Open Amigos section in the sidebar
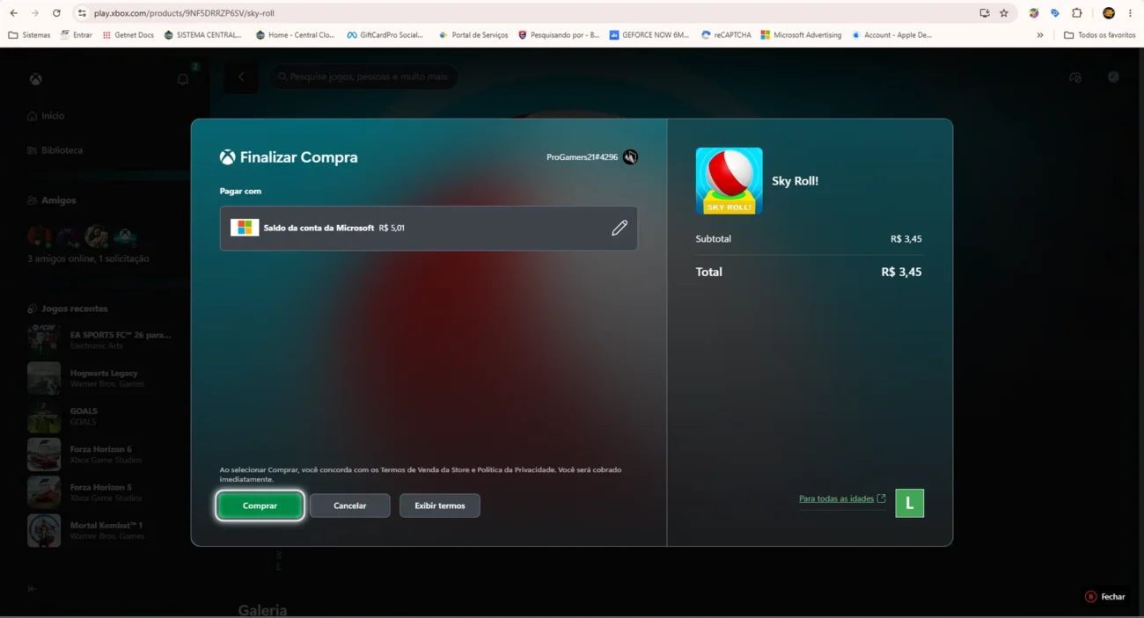Viewport: 1144px width, 618px height. [x=52, y=200]
